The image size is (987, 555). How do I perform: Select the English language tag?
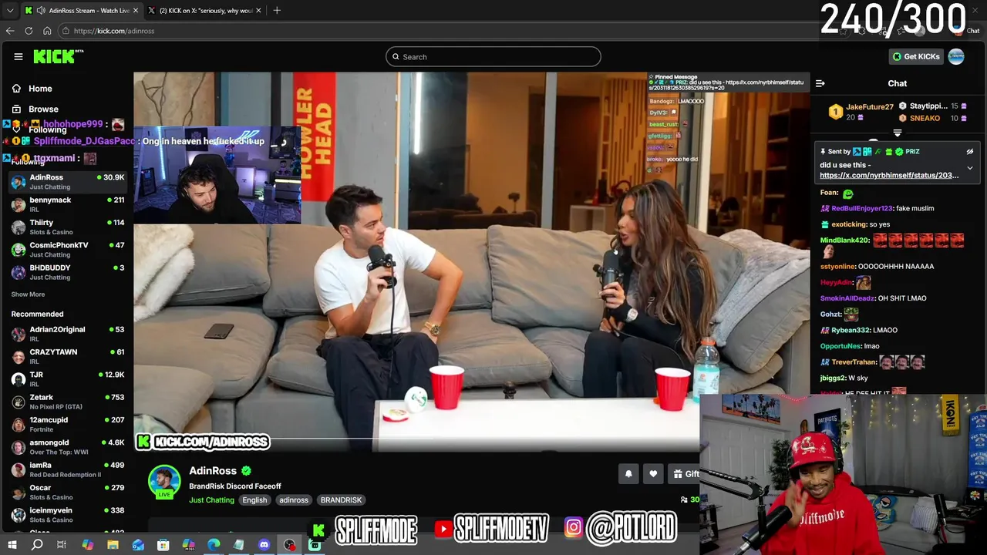[x=254, y=500]
